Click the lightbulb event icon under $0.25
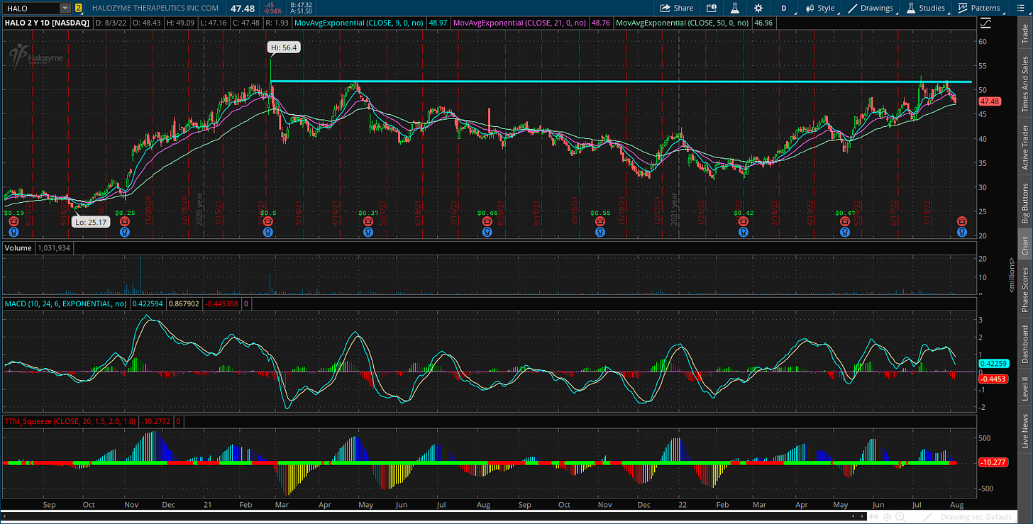The image size is (1033, 524). click(125, 231)
